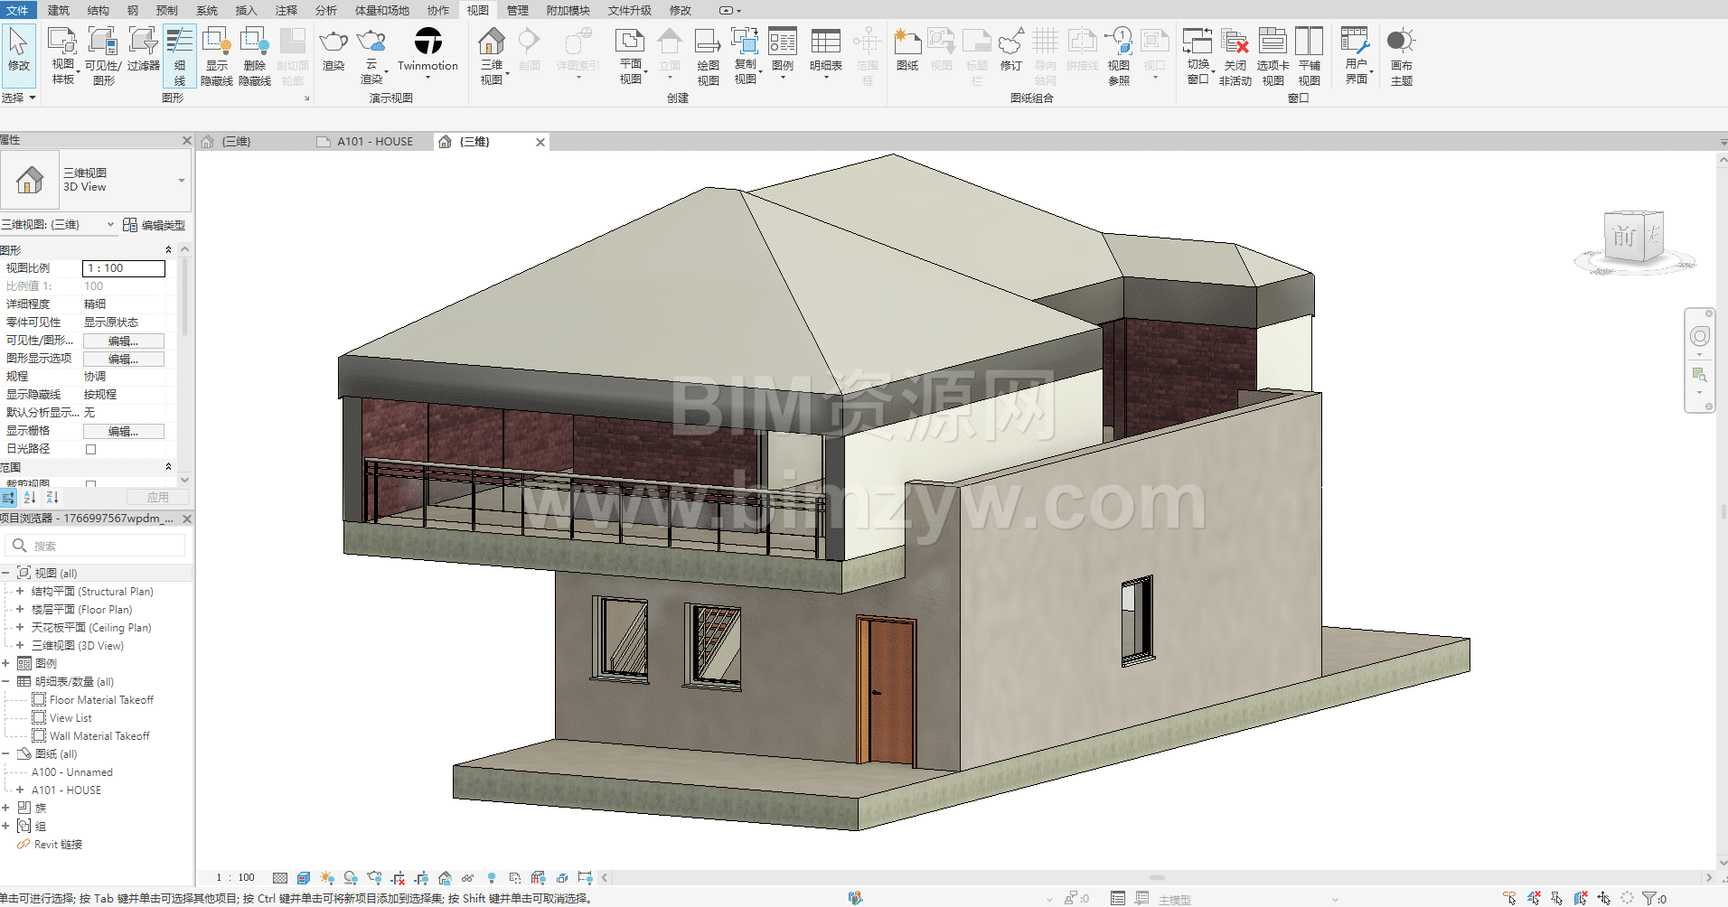
Task: Open the Manage (管理) ribbon tab
Action: click(517, 10)
